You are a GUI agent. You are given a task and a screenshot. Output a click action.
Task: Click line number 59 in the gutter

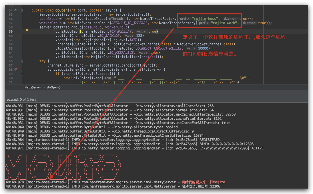coord(10,31)
